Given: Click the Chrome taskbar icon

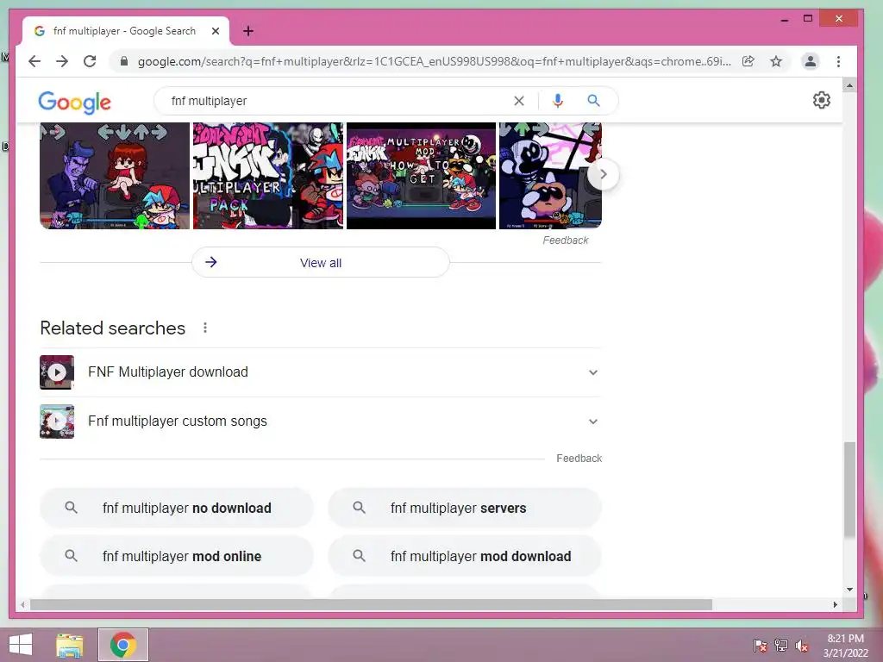Looking at the screenshot, I should [x=123, y=645].
